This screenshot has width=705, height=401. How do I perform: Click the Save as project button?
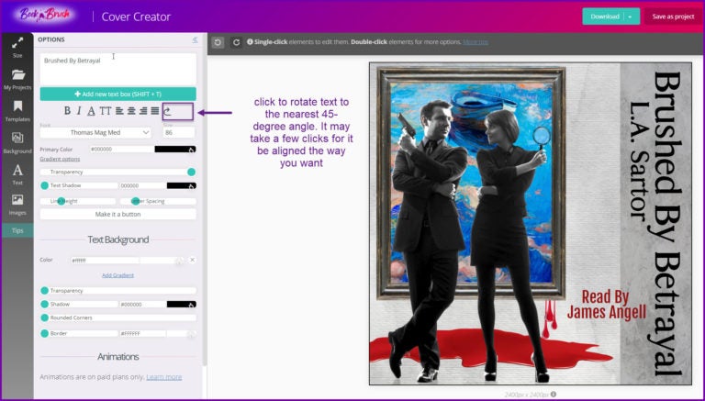[x=672, y=17]
